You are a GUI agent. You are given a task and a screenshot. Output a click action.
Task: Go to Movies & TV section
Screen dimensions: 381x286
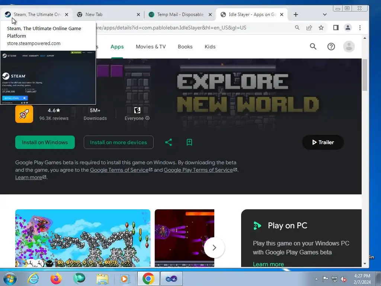(x=151, y=47)
